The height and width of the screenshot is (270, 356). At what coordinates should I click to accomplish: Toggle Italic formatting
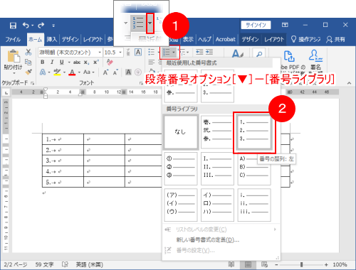coord(52,62)
